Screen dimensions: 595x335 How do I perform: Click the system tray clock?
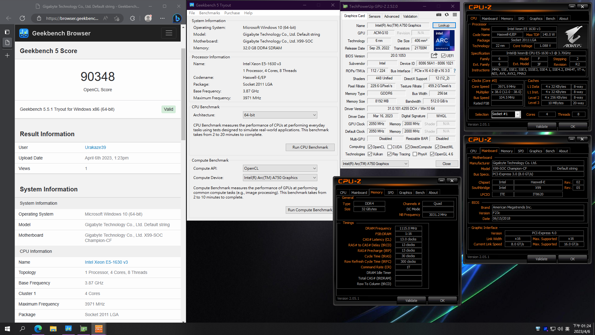click(582, 329)
